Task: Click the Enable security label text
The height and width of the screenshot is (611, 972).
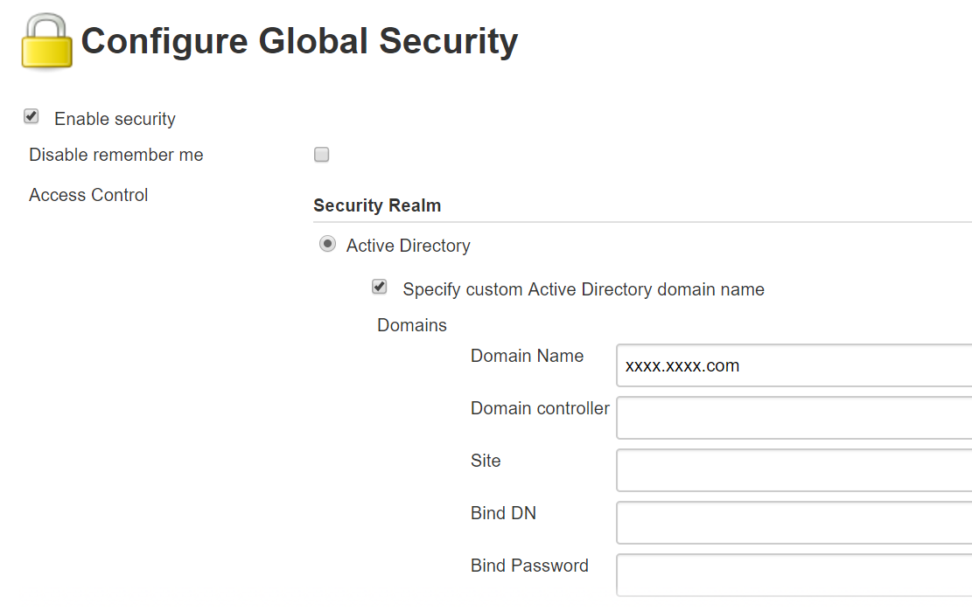Action: coord(115,119)
